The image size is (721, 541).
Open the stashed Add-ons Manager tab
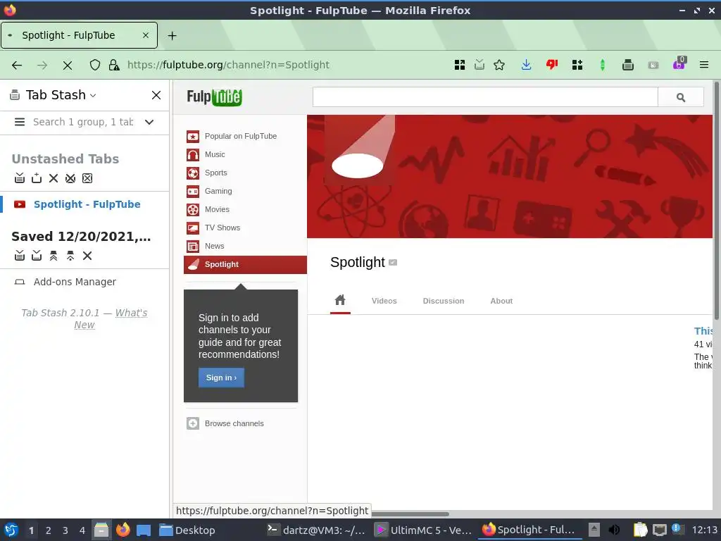tap(75, 282)
